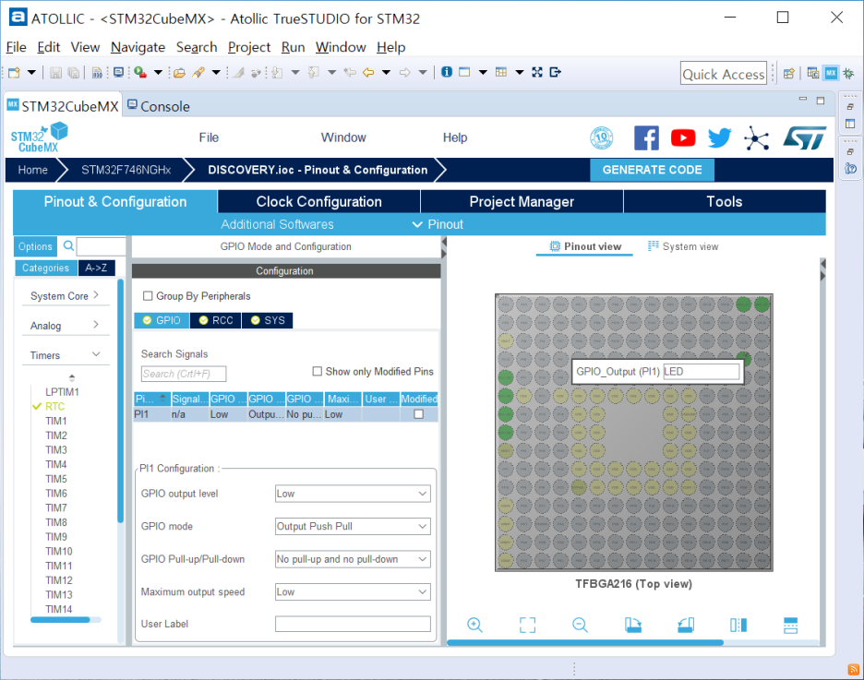Select TIM5 in the Timers list
The image size is (864, 680).
tap(56, 479)
